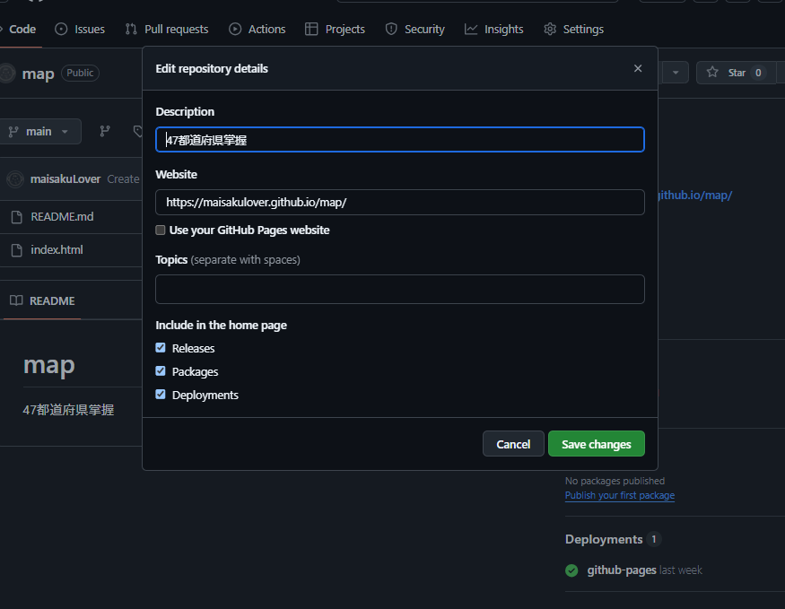Click the Pull requests icon
This screenshot has height=609, width=785.
click(131, 29)
